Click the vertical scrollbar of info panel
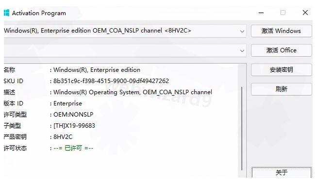This screenshot has height=184, width=317. click(242, 128)
